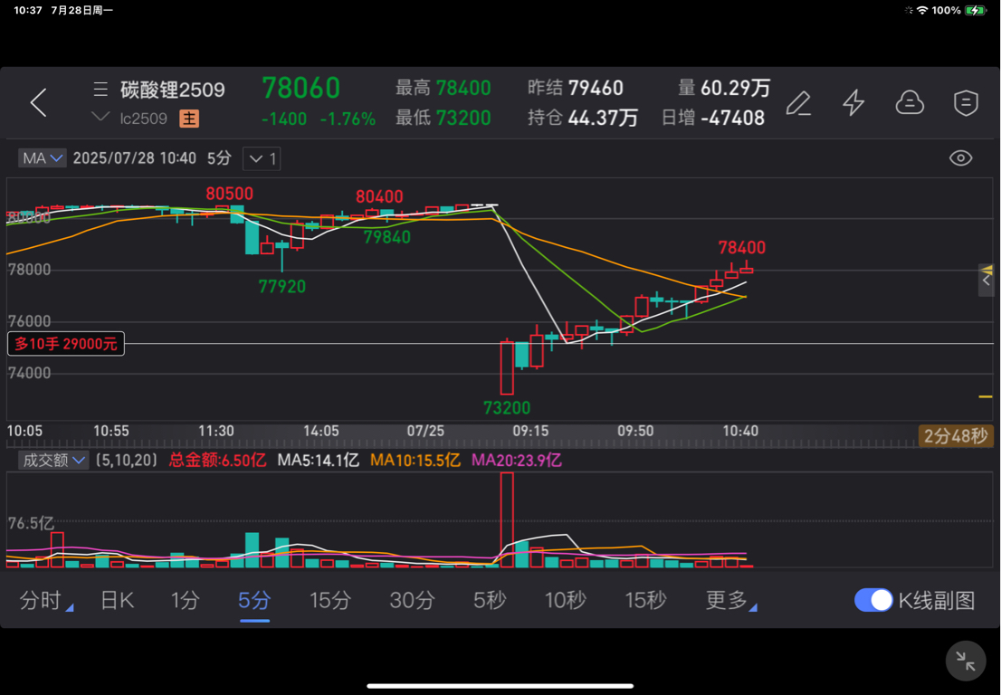
Task: Select the 5分 tab
Action: [254, 601]
